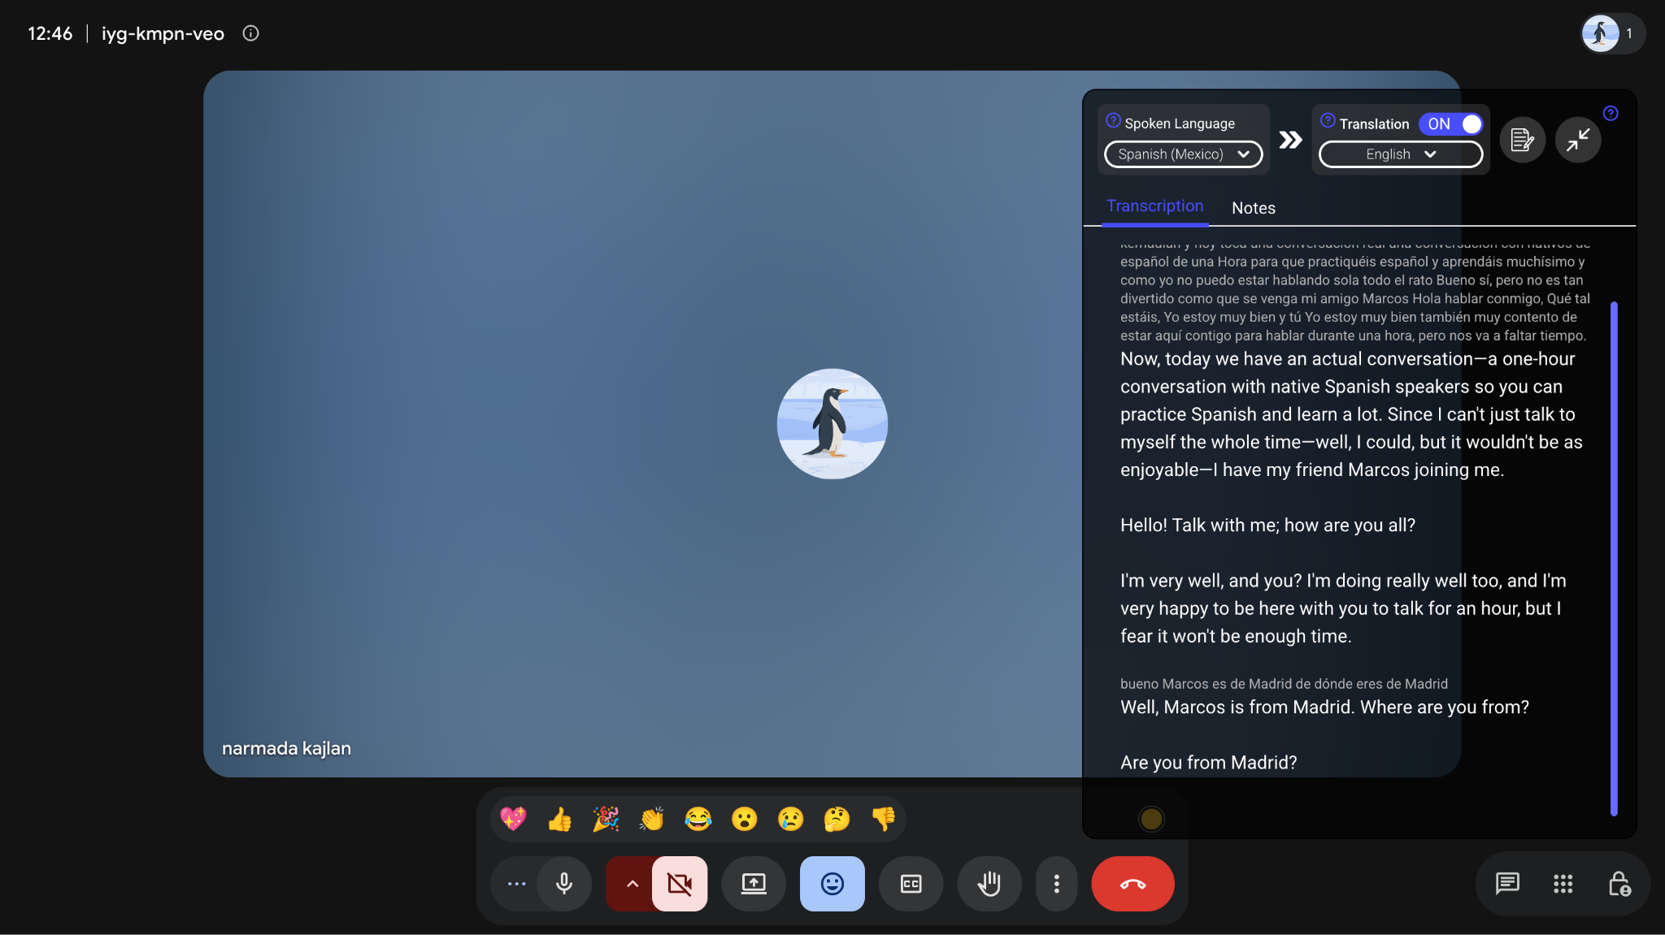Send the surprised face reaction
The image size is (1665, 935).
pos(745,819)
